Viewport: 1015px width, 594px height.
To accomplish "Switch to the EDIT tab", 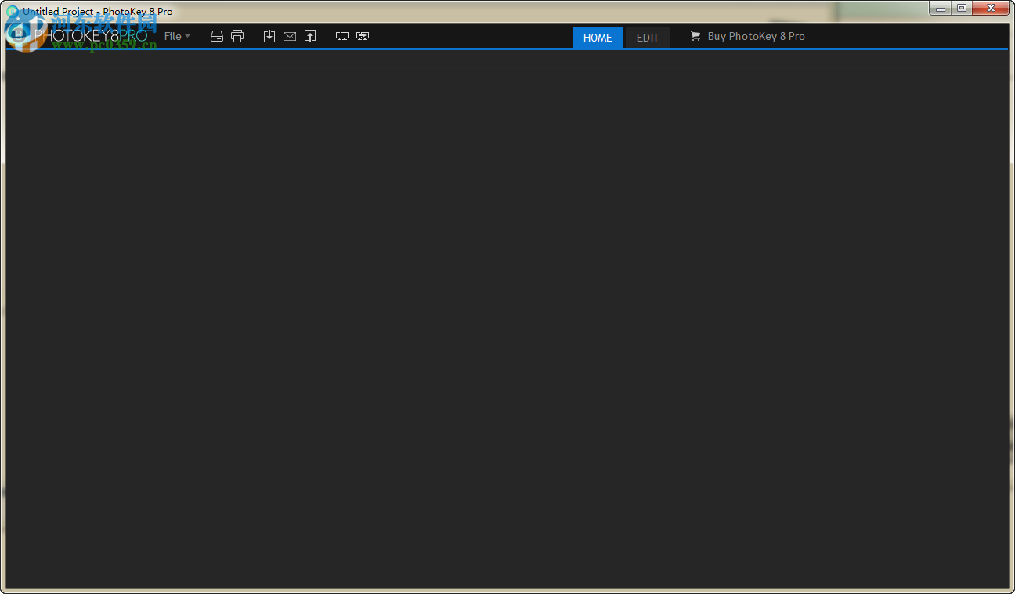I will (647, 38).
